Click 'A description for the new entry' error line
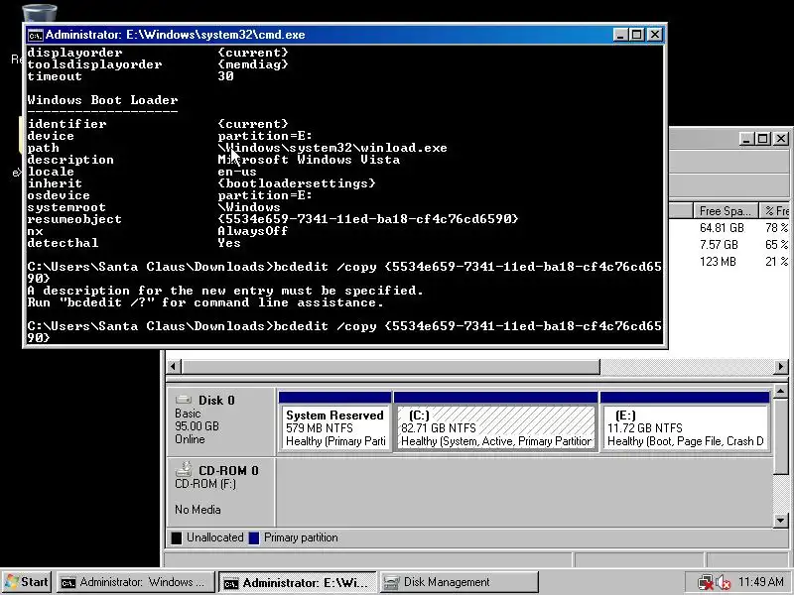This screenshot has height=595, width=794. click(225, 291)
